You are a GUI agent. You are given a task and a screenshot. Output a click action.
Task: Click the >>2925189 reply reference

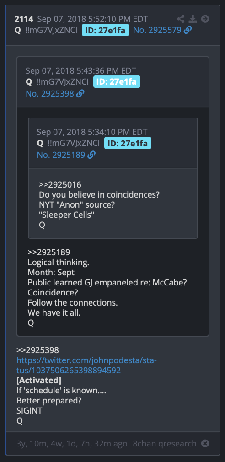49,252
